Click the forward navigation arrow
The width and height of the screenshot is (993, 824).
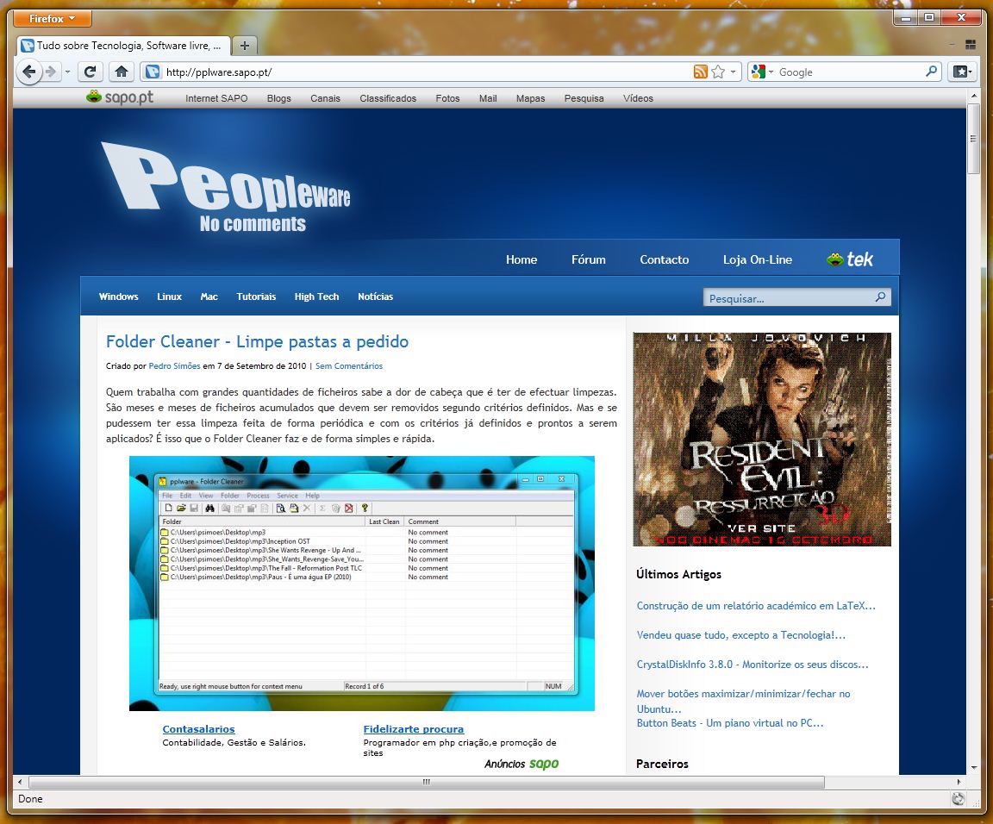point(52,72)
